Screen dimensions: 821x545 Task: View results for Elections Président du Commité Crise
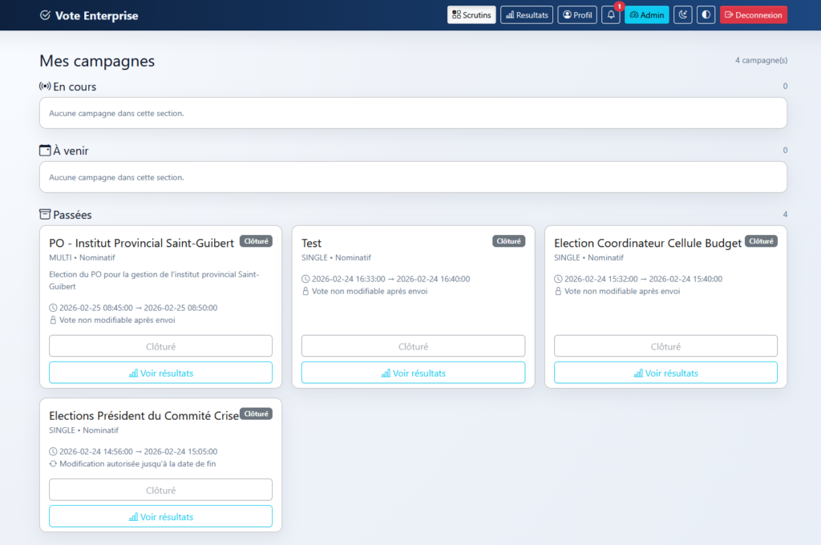pyautogui.click(x=160, y=517)
